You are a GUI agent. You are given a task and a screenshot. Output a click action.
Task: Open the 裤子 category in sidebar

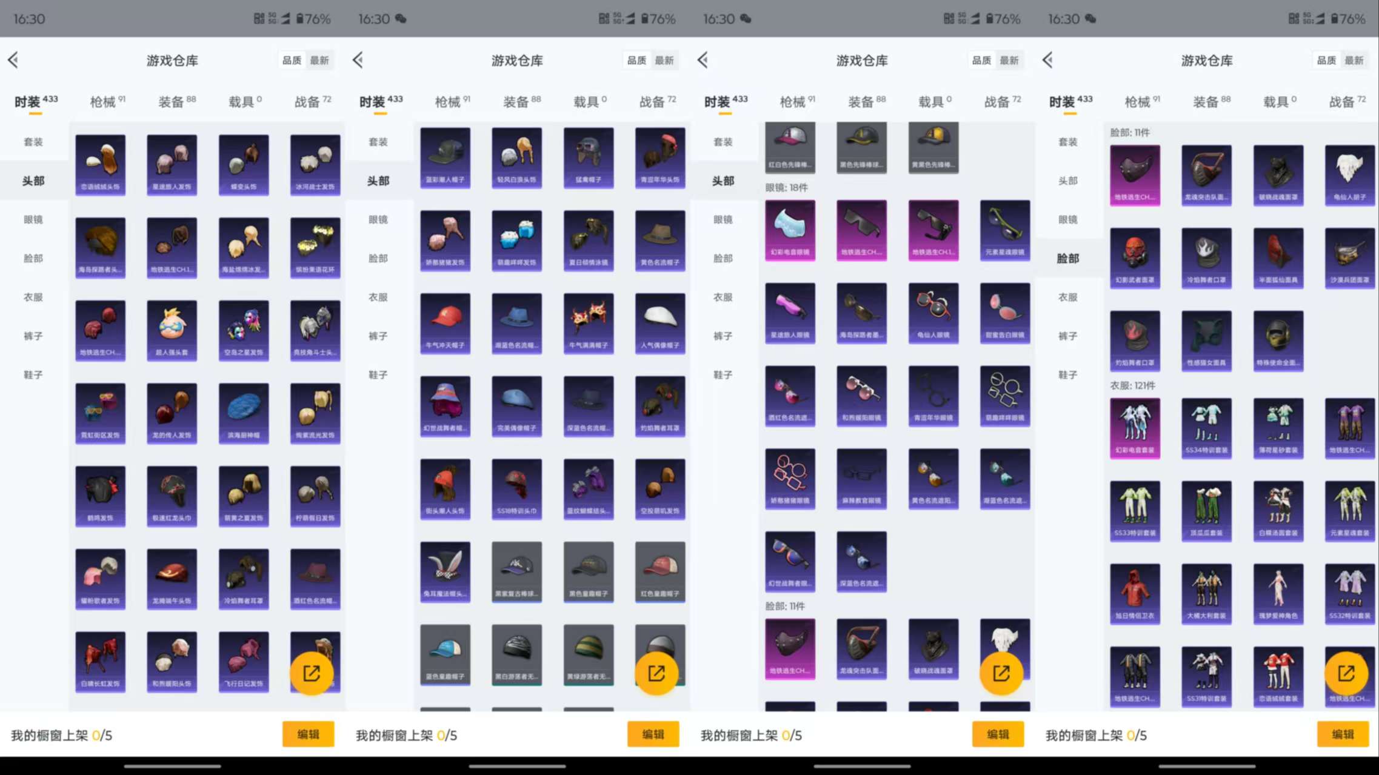(33, 336)
